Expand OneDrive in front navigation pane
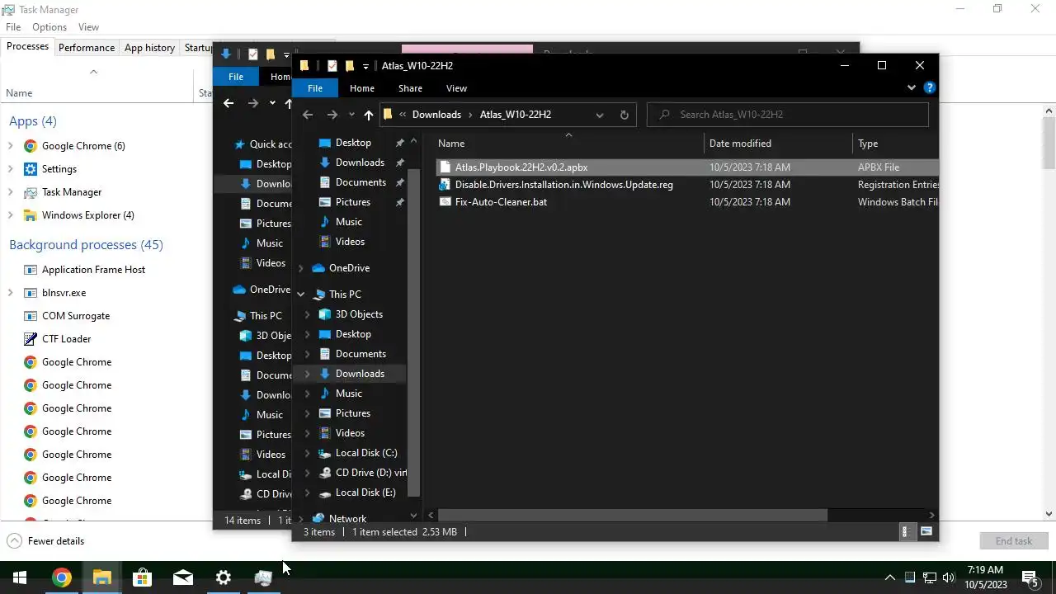Viewport: 1056px width, 594px height. click(x=301, y=268)
